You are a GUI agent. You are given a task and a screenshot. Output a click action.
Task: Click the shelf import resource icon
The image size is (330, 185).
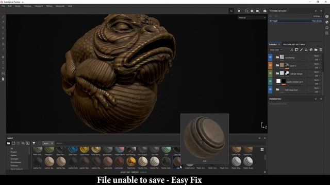(28, 143)
